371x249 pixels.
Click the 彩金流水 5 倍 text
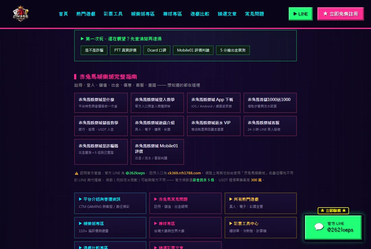click(203, 180)
